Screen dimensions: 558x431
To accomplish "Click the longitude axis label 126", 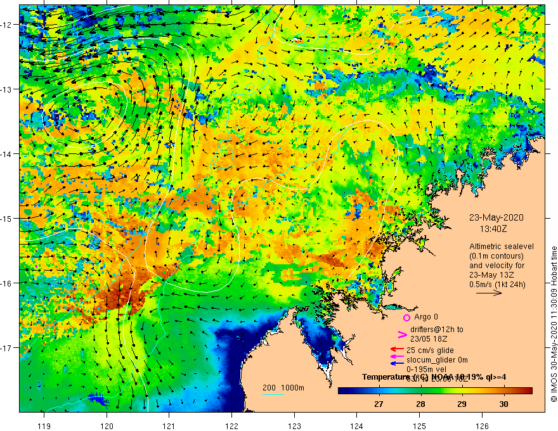I will point(482,426).
